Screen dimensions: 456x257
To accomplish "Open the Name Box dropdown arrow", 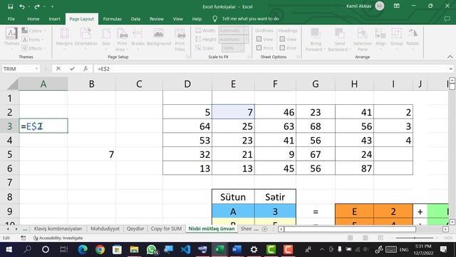I will (36, 69).
